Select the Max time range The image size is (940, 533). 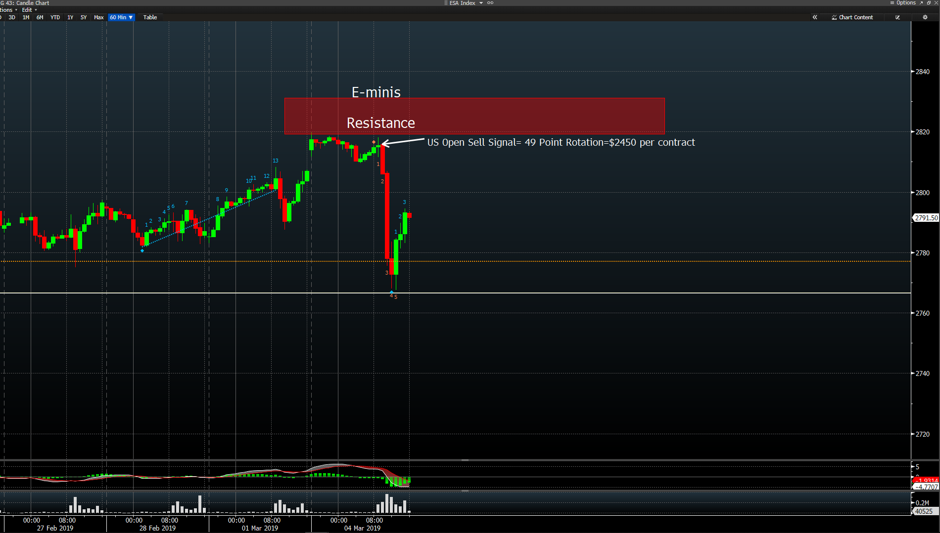point(99,17)
